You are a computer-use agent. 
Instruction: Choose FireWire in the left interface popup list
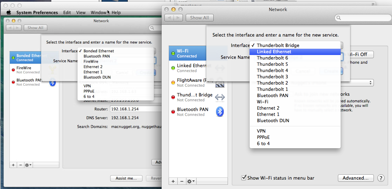(x=116, y=61)
